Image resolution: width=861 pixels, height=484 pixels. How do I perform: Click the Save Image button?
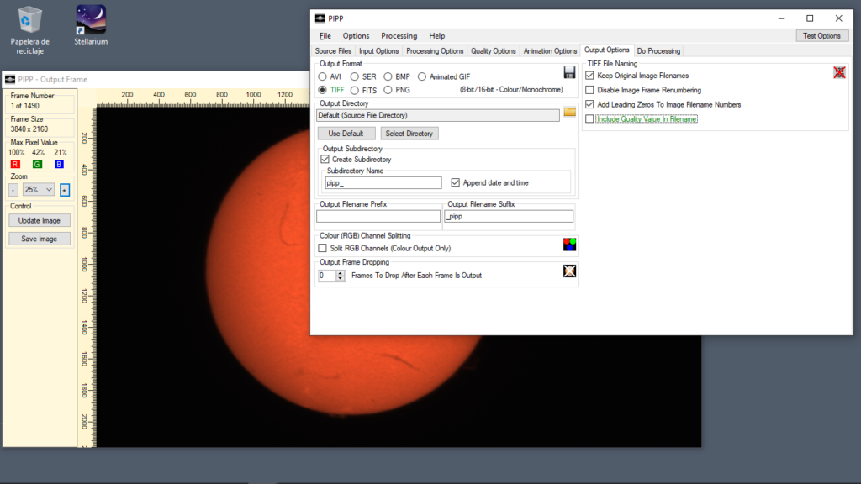pos(39,239)
